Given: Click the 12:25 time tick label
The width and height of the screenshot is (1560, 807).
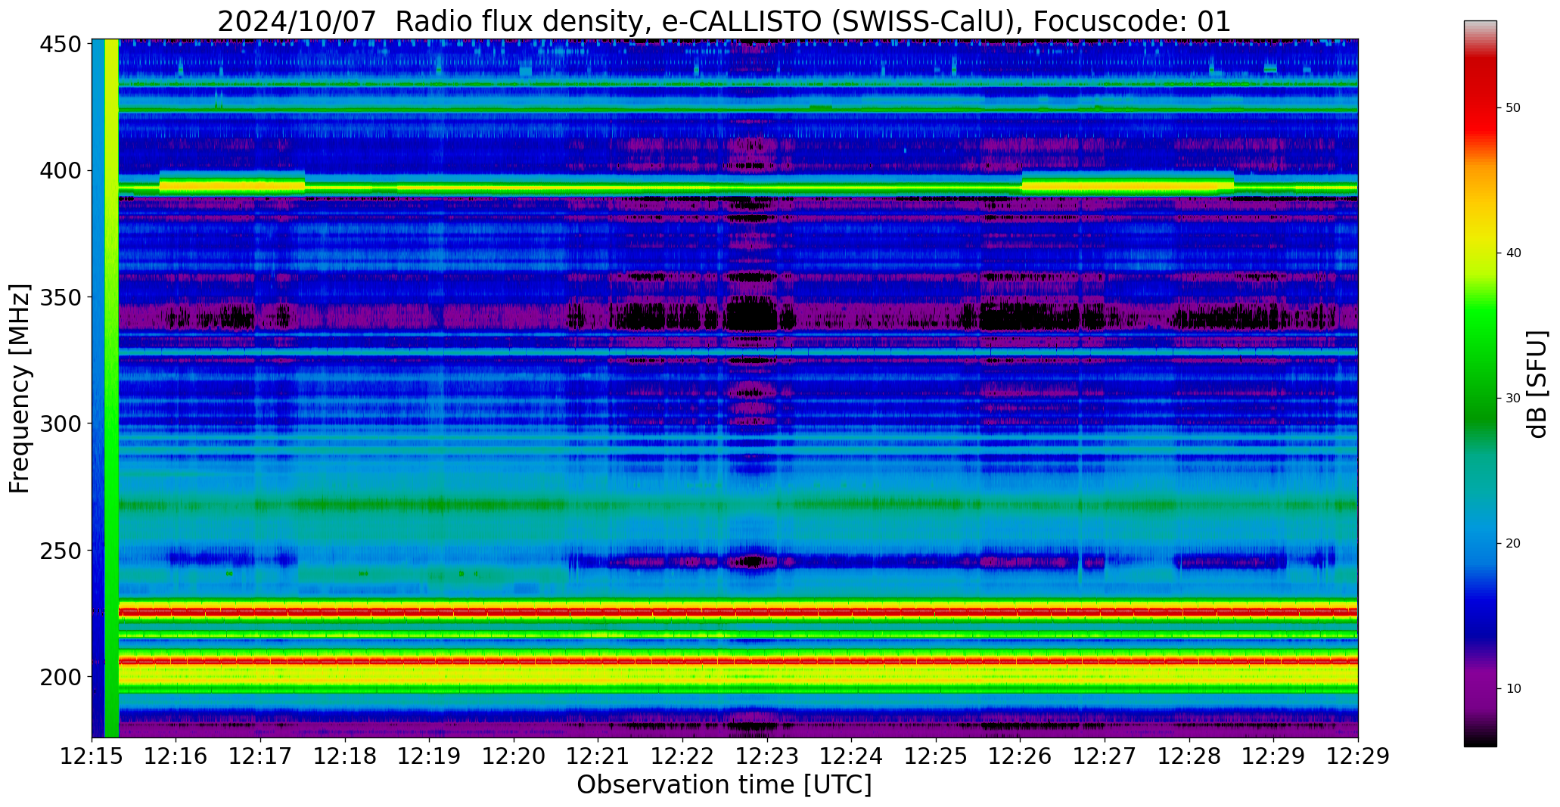Looking at the screenshot, I should click(x=936, y=756).
